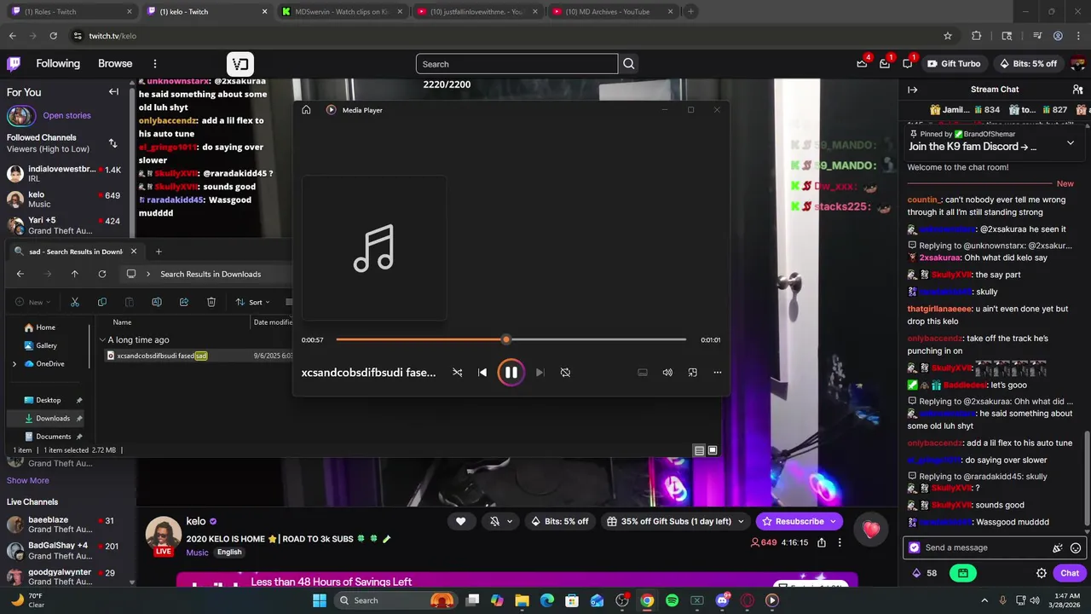Screen dimensions: 1091x614
Task: Open baeeblaze live channel
Action: coord(66,524)
